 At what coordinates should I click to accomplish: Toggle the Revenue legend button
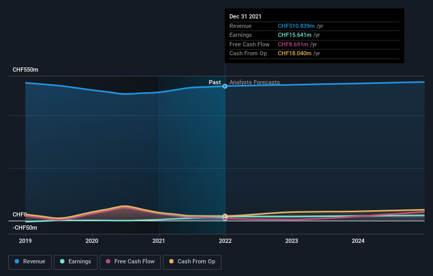[30, 262]
